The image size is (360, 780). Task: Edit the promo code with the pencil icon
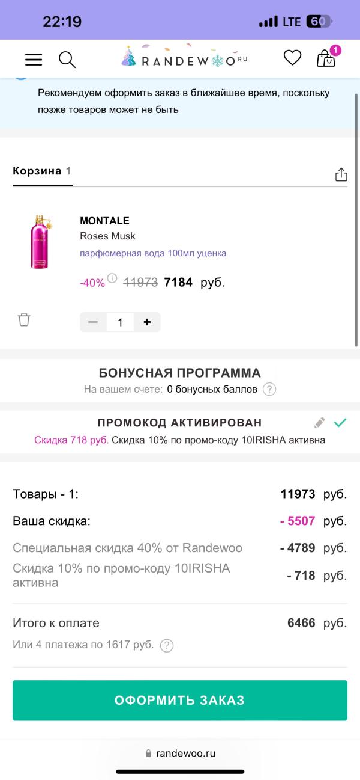(319, 423)
